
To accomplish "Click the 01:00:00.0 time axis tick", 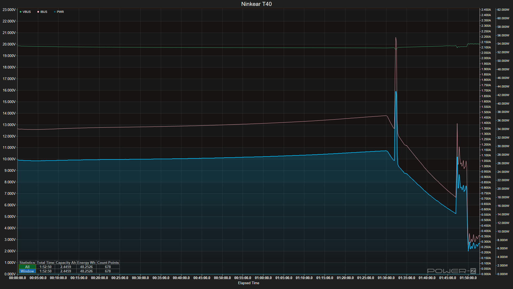I will point(263,278).
